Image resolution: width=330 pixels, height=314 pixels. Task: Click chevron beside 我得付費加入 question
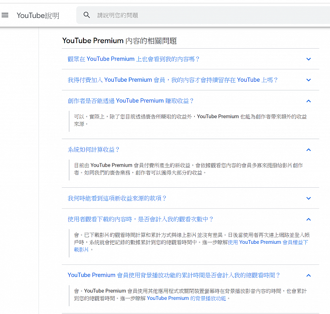pyautogui.click(x=308, y=80)
